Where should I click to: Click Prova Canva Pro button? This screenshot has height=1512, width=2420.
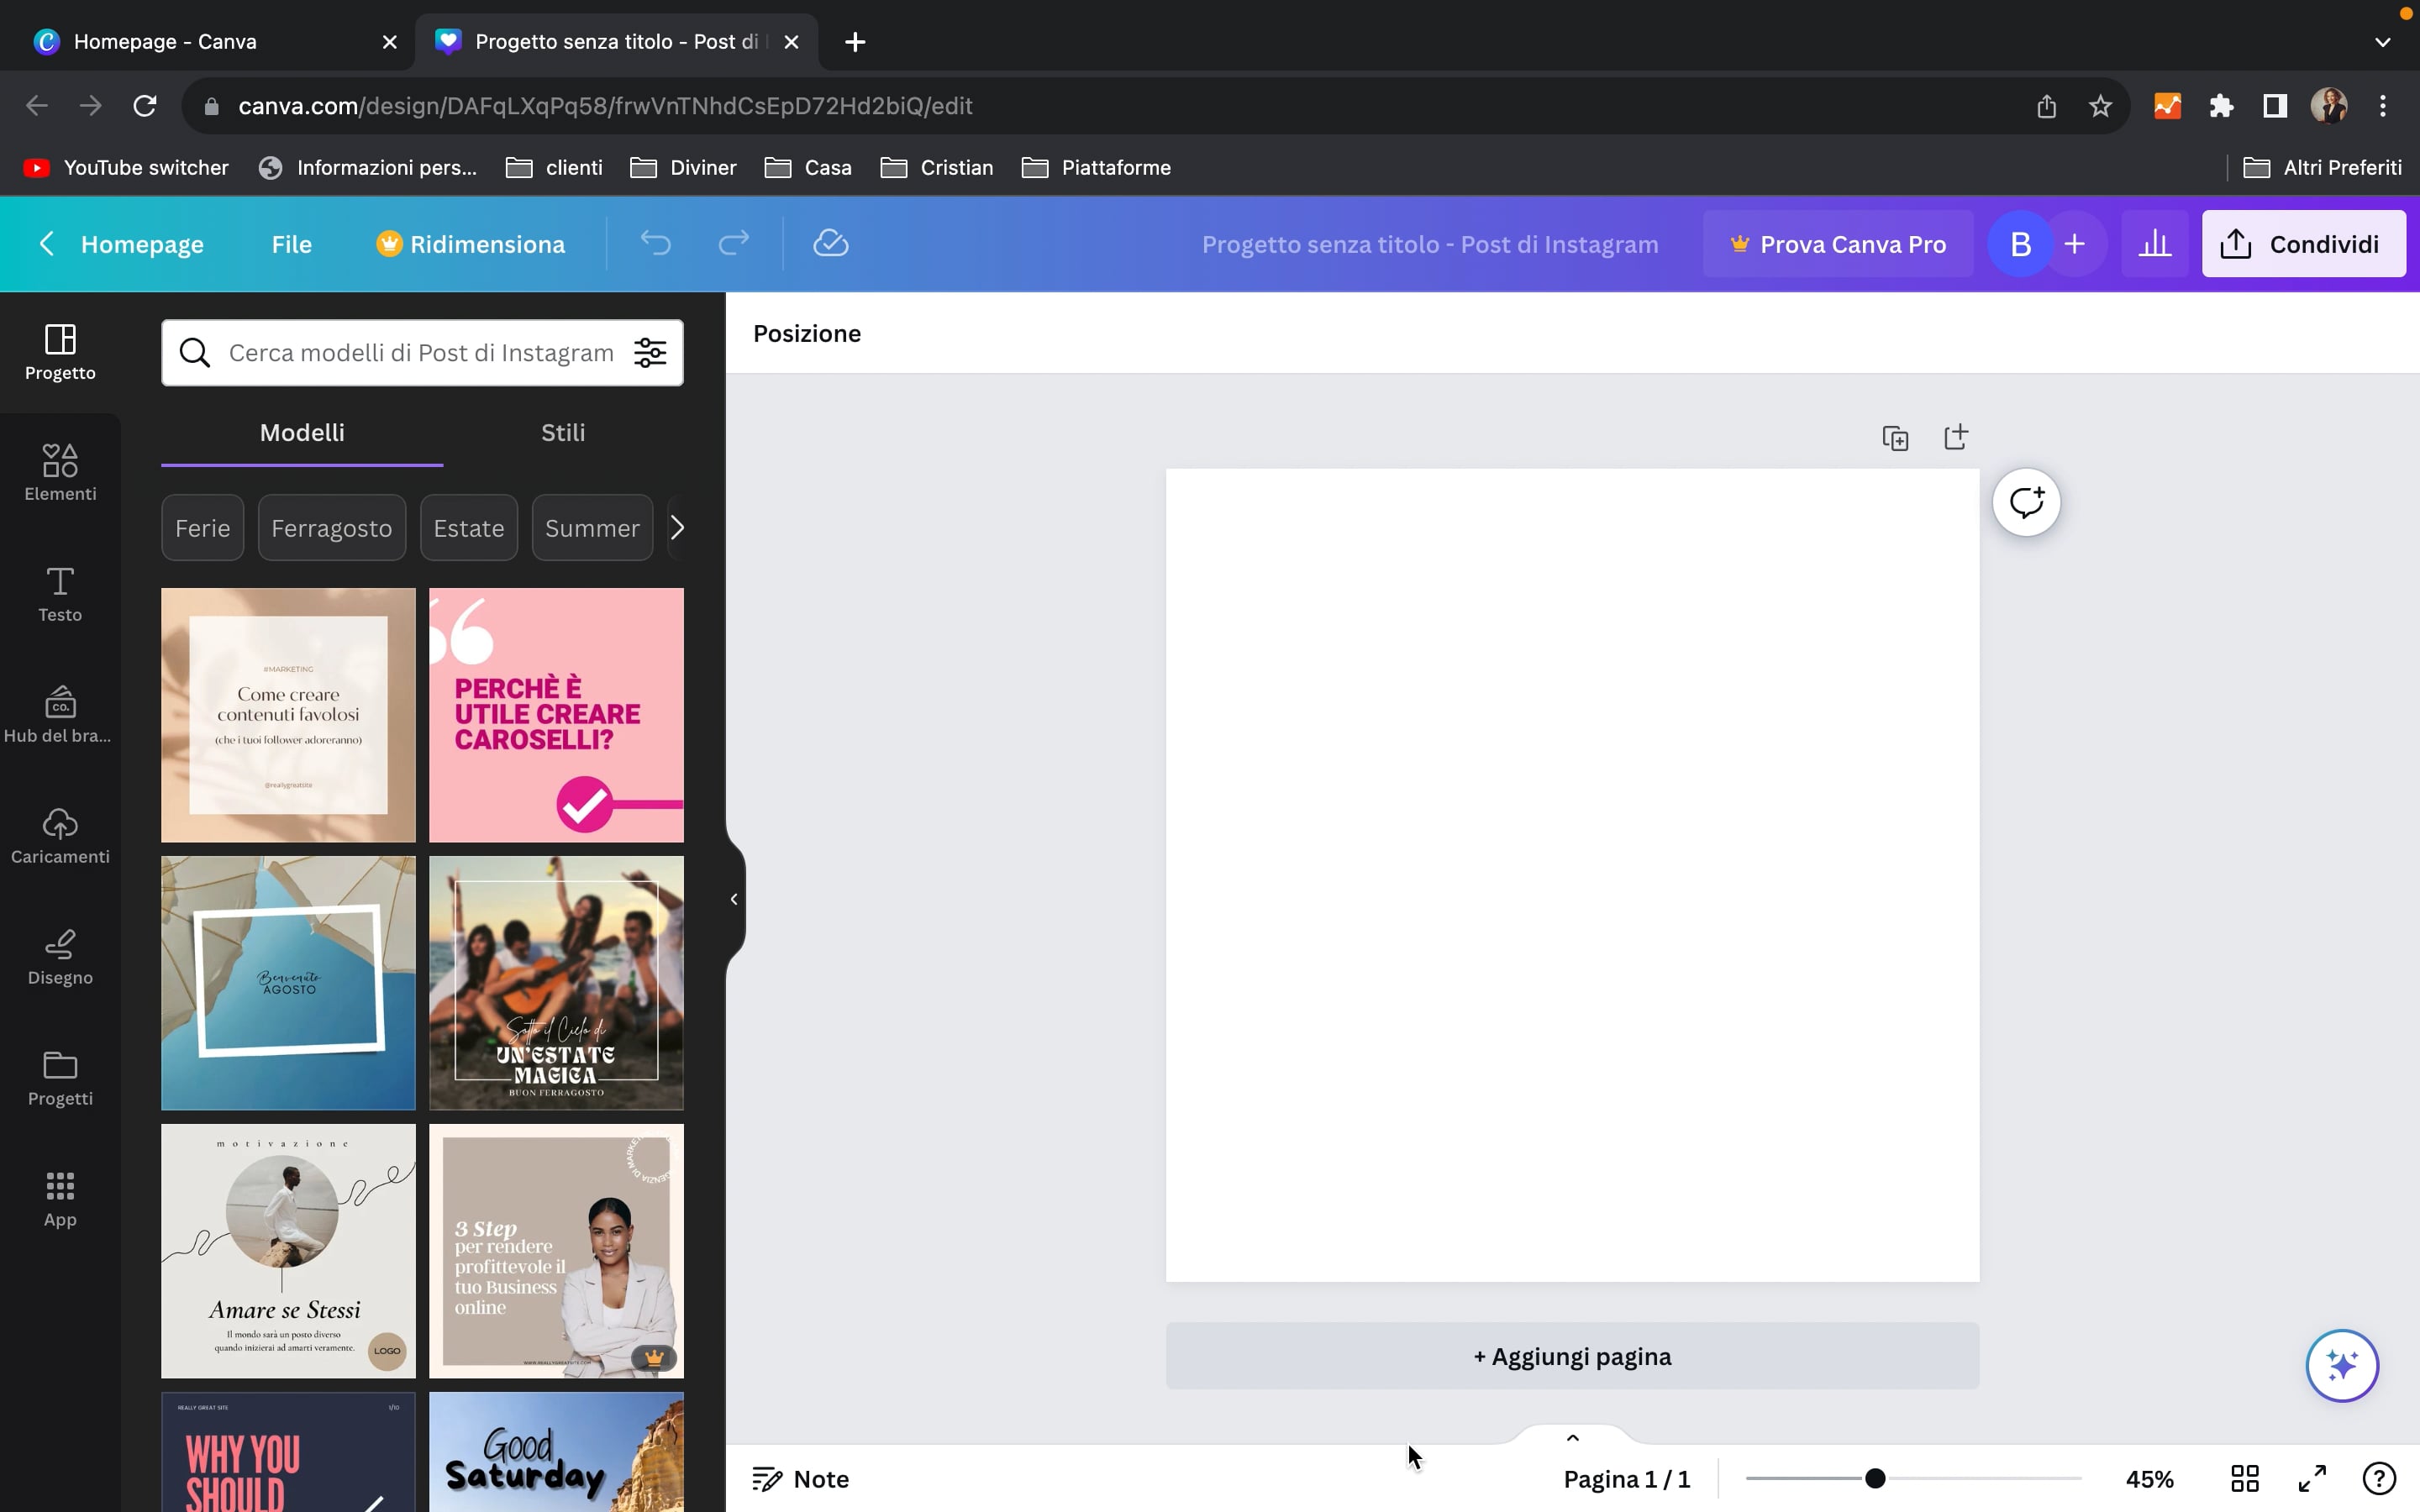(1838, 244)
